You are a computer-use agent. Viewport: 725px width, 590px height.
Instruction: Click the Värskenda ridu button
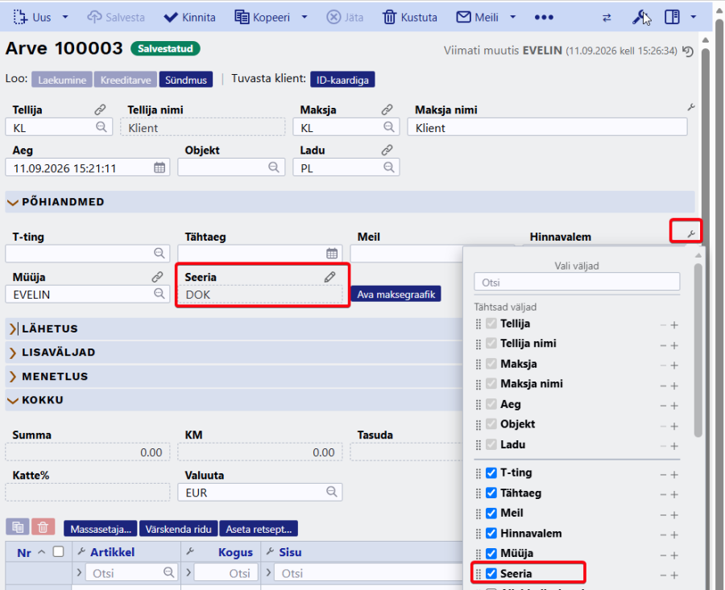click(179, 529)
